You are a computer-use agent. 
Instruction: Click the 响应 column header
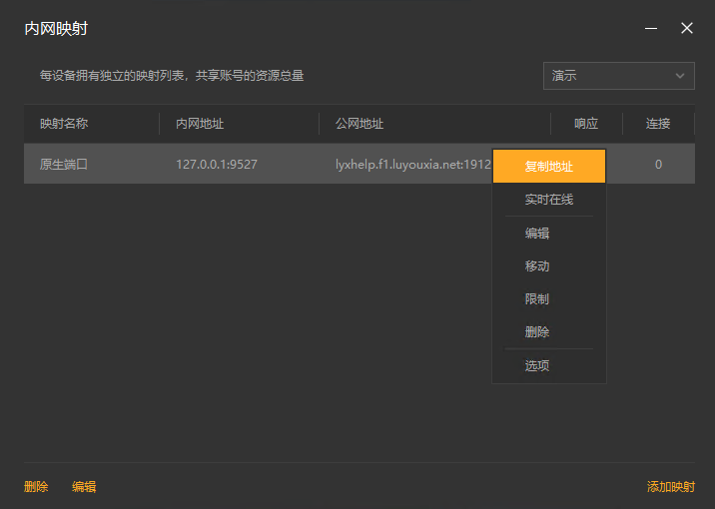pyautogui.click(x=586, y=124)
